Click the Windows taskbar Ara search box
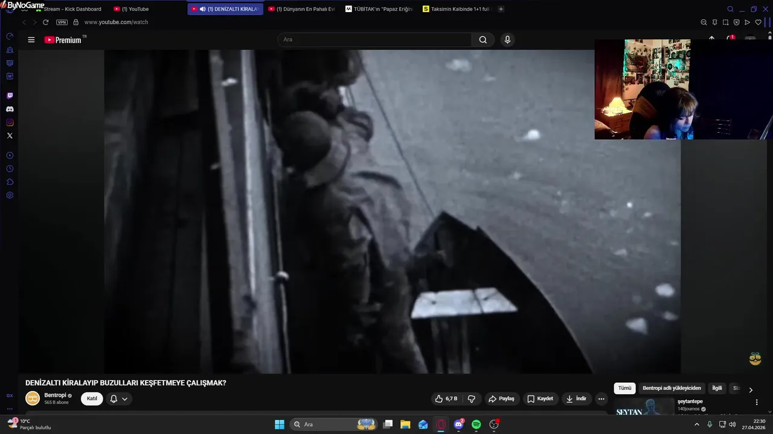The width and height of the screenshot is (773, 434). [334, 424]
